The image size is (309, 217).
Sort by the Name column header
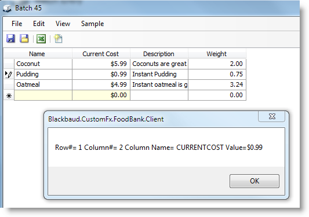pos(38,54)
